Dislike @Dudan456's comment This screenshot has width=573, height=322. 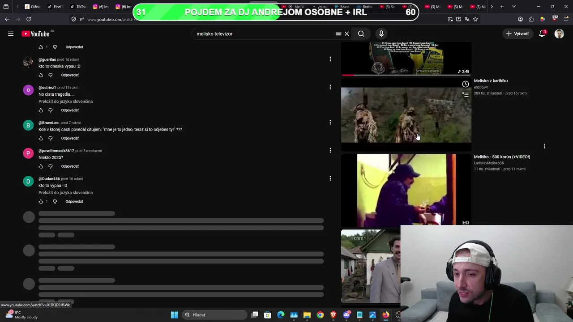[x=55, y=201]
